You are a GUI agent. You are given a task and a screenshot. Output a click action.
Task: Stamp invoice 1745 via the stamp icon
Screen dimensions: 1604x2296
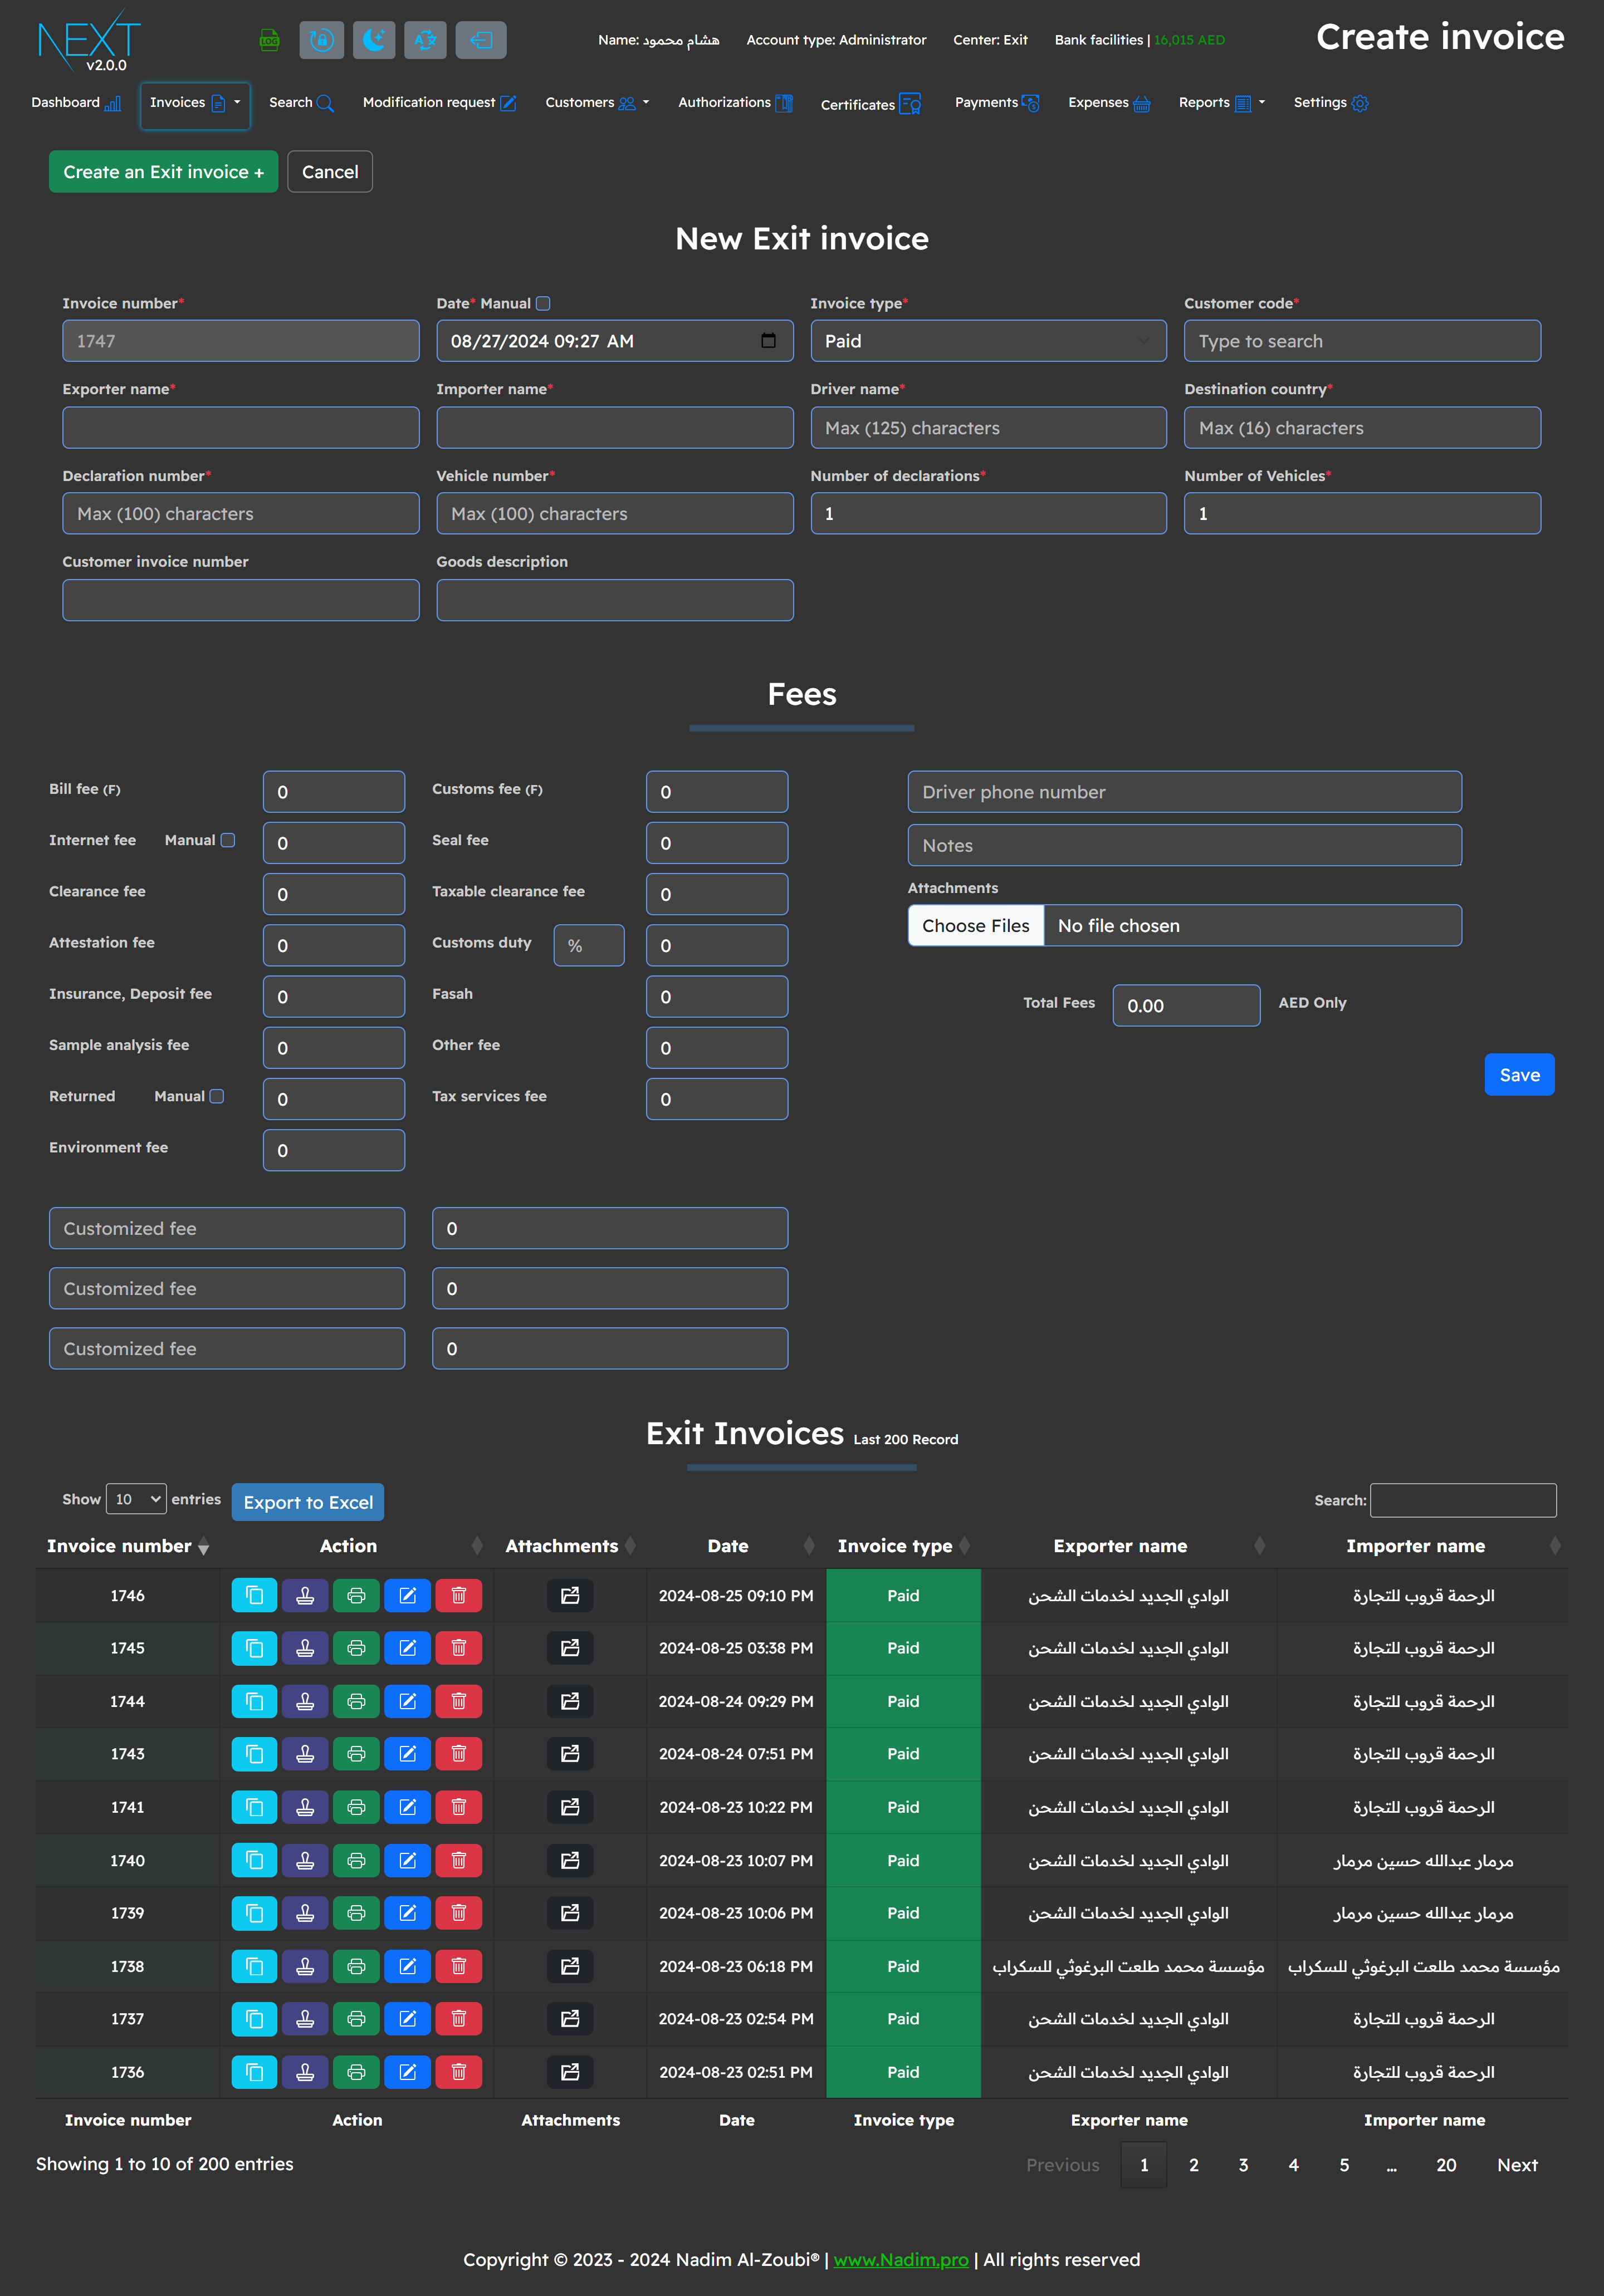click(305, 1648)
